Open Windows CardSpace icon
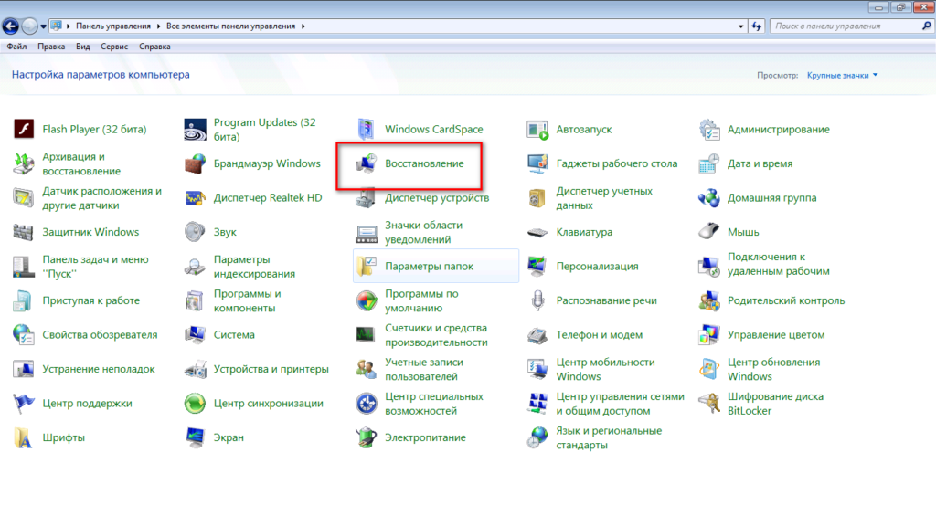Image resolution: width=936 pixels, height=526 pixels. 366,129
